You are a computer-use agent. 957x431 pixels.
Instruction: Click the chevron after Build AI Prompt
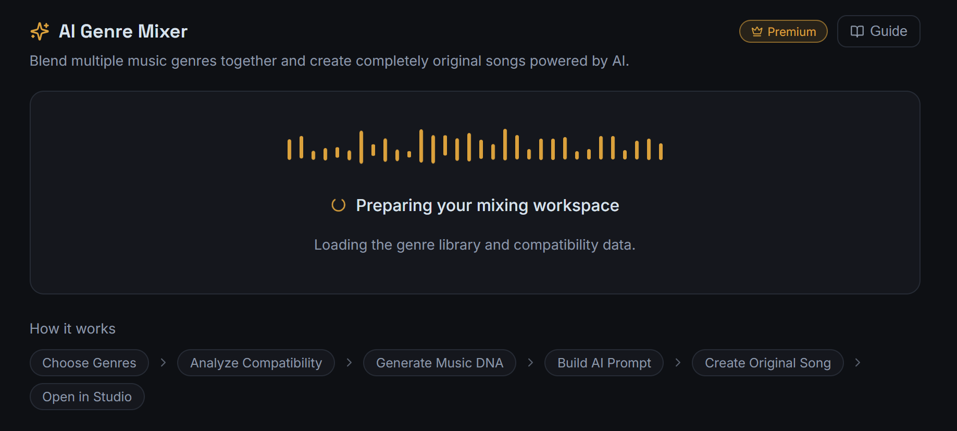[x=678, y=362]
